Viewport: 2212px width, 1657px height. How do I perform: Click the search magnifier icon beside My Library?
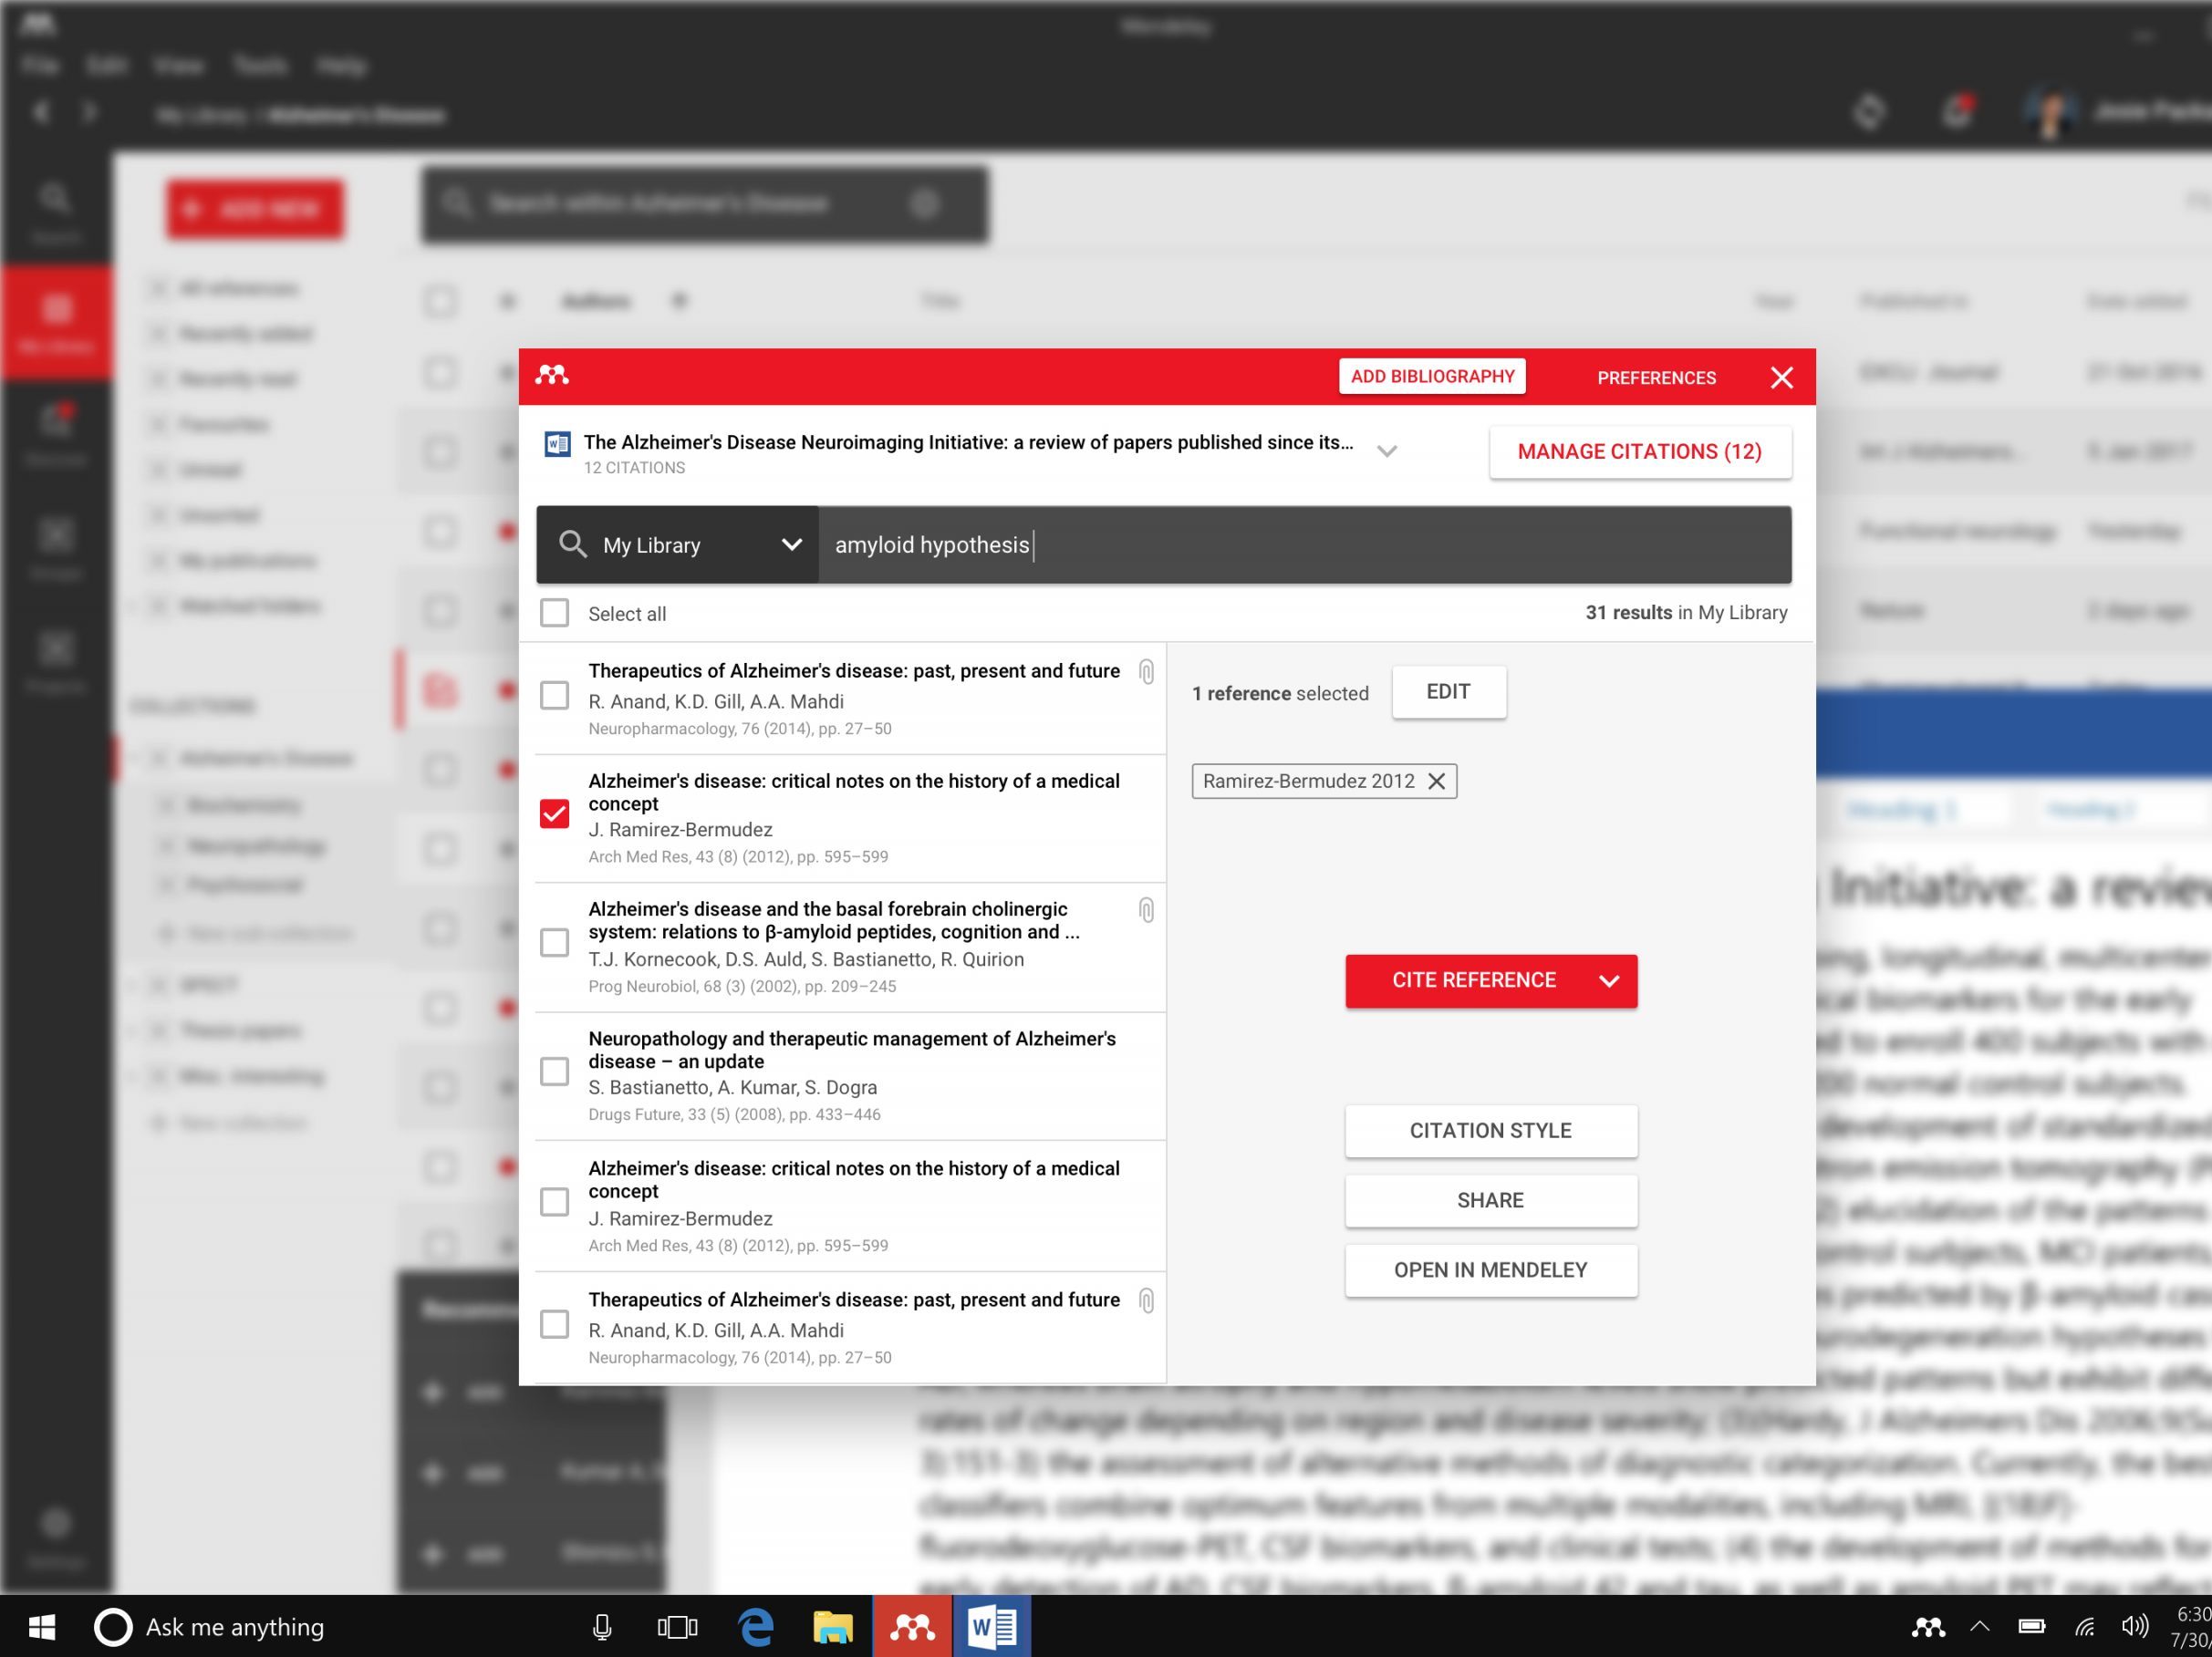(x=573, y=544)
